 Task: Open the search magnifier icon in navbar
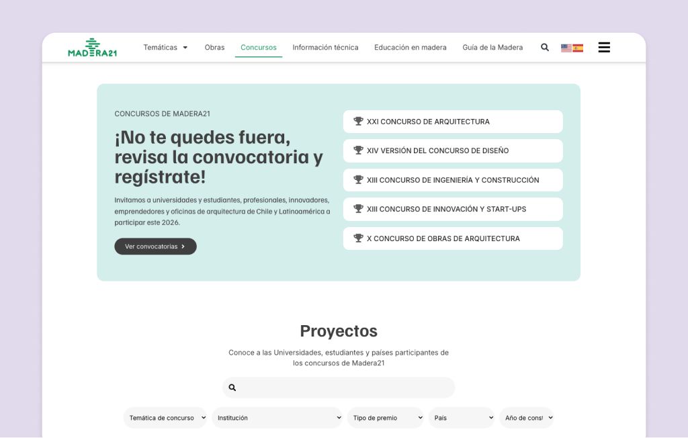[x=545, y=48]
